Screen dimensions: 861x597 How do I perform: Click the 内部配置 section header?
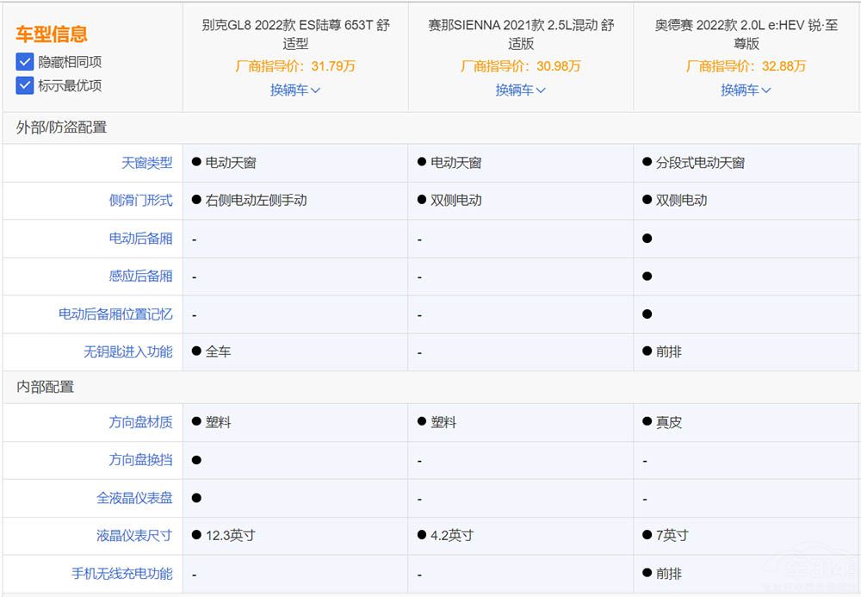[45, 388]
